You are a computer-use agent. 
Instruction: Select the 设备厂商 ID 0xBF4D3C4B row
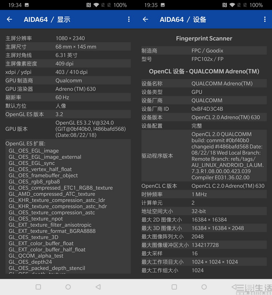click(204, 109)
